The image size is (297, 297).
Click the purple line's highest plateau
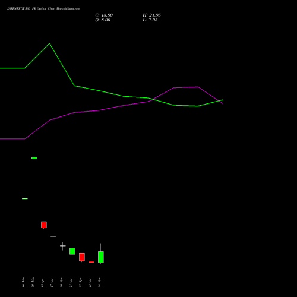[x=186, y=87]
